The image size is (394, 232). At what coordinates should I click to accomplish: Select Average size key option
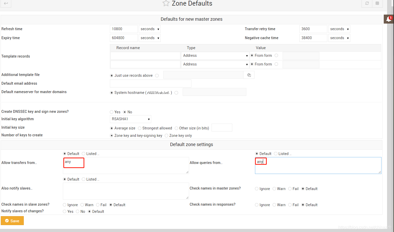[112, 128]
